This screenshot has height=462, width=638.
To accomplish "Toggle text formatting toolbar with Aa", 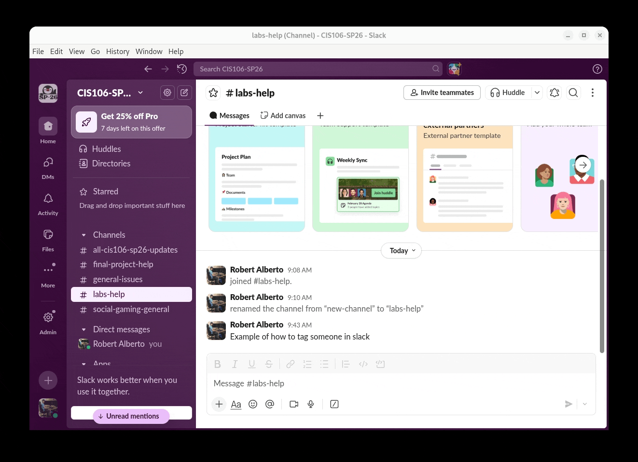I will point(236,404).
